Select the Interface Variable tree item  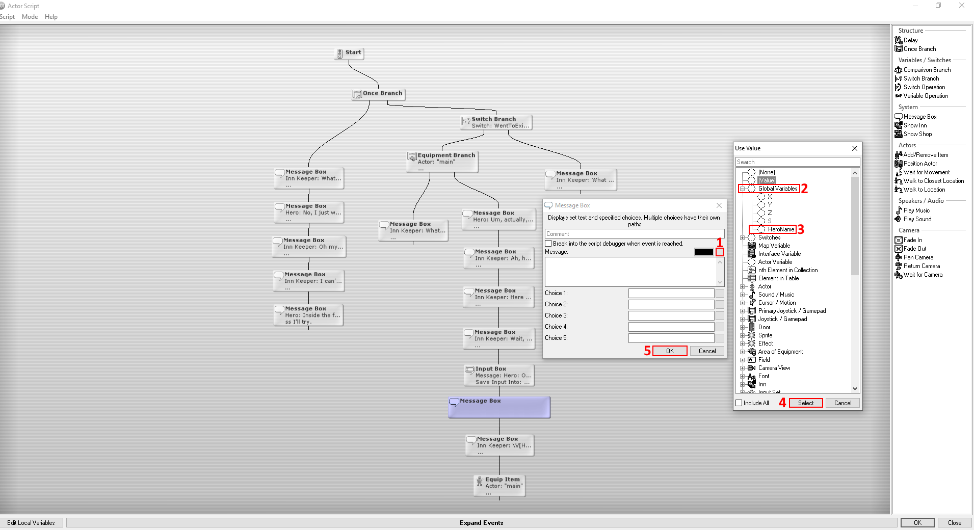pyautogui.click(x=779, y=254)
